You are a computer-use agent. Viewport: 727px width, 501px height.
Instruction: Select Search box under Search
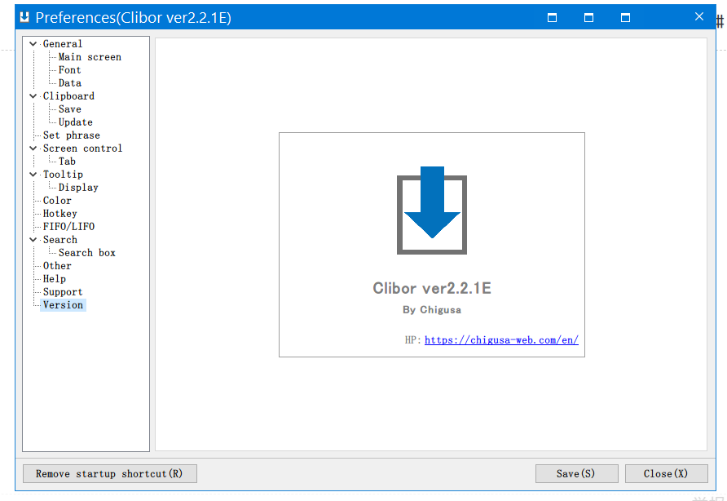point(87,253)
